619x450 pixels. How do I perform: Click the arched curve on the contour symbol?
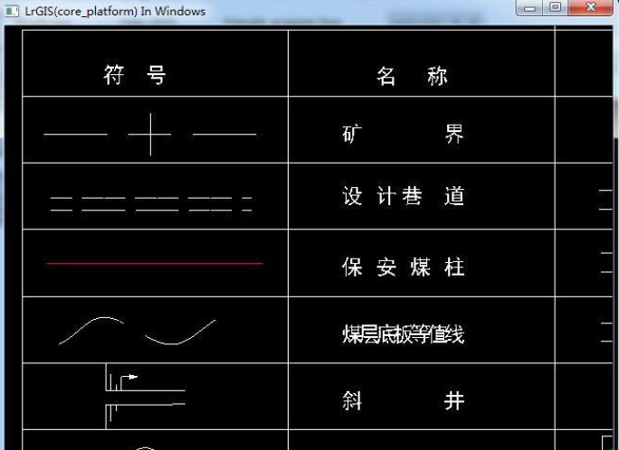coord(92,326)
